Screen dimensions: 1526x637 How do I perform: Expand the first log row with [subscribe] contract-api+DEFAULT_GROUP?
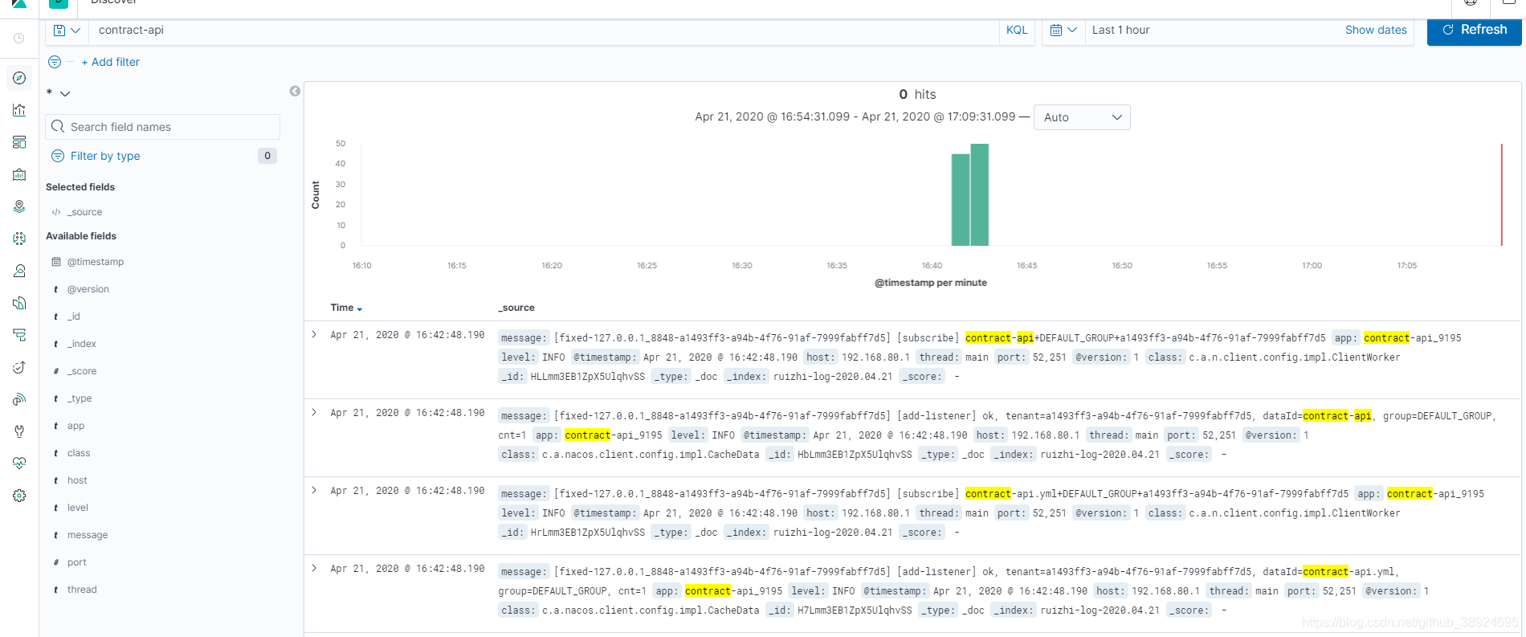click(x=314, y=335)
